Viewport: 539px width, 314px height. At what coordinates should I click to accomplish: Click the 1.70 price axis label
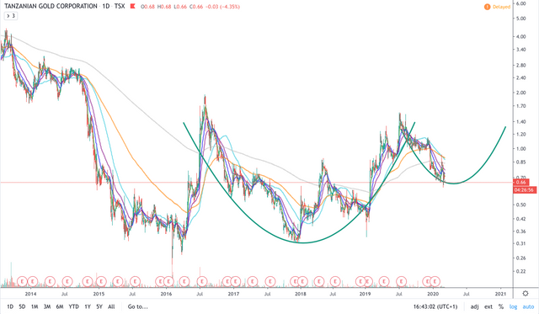(520, 106)
